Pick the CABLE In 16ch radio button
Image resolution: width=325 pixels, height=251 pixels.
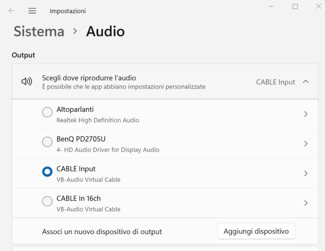click(x=47, y=201)
